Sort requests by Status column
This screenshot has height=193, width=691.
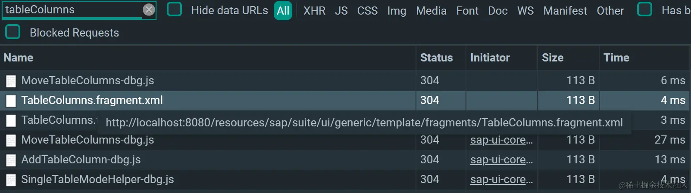click(x=436, y=58)
